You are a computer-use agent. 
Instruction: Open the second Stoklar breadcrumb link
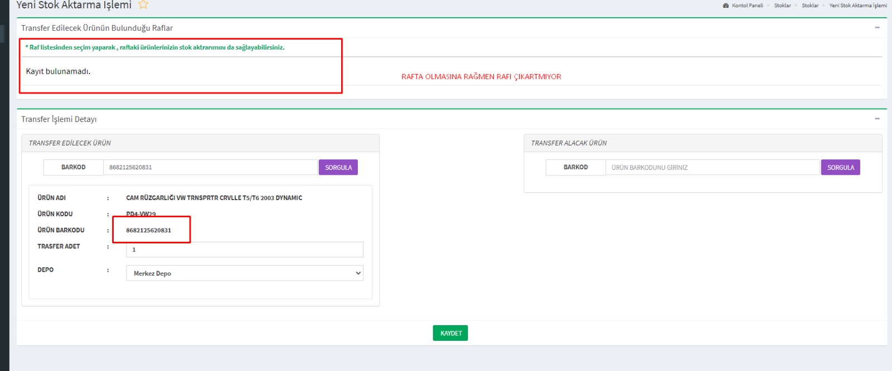(x=810, y=6)
